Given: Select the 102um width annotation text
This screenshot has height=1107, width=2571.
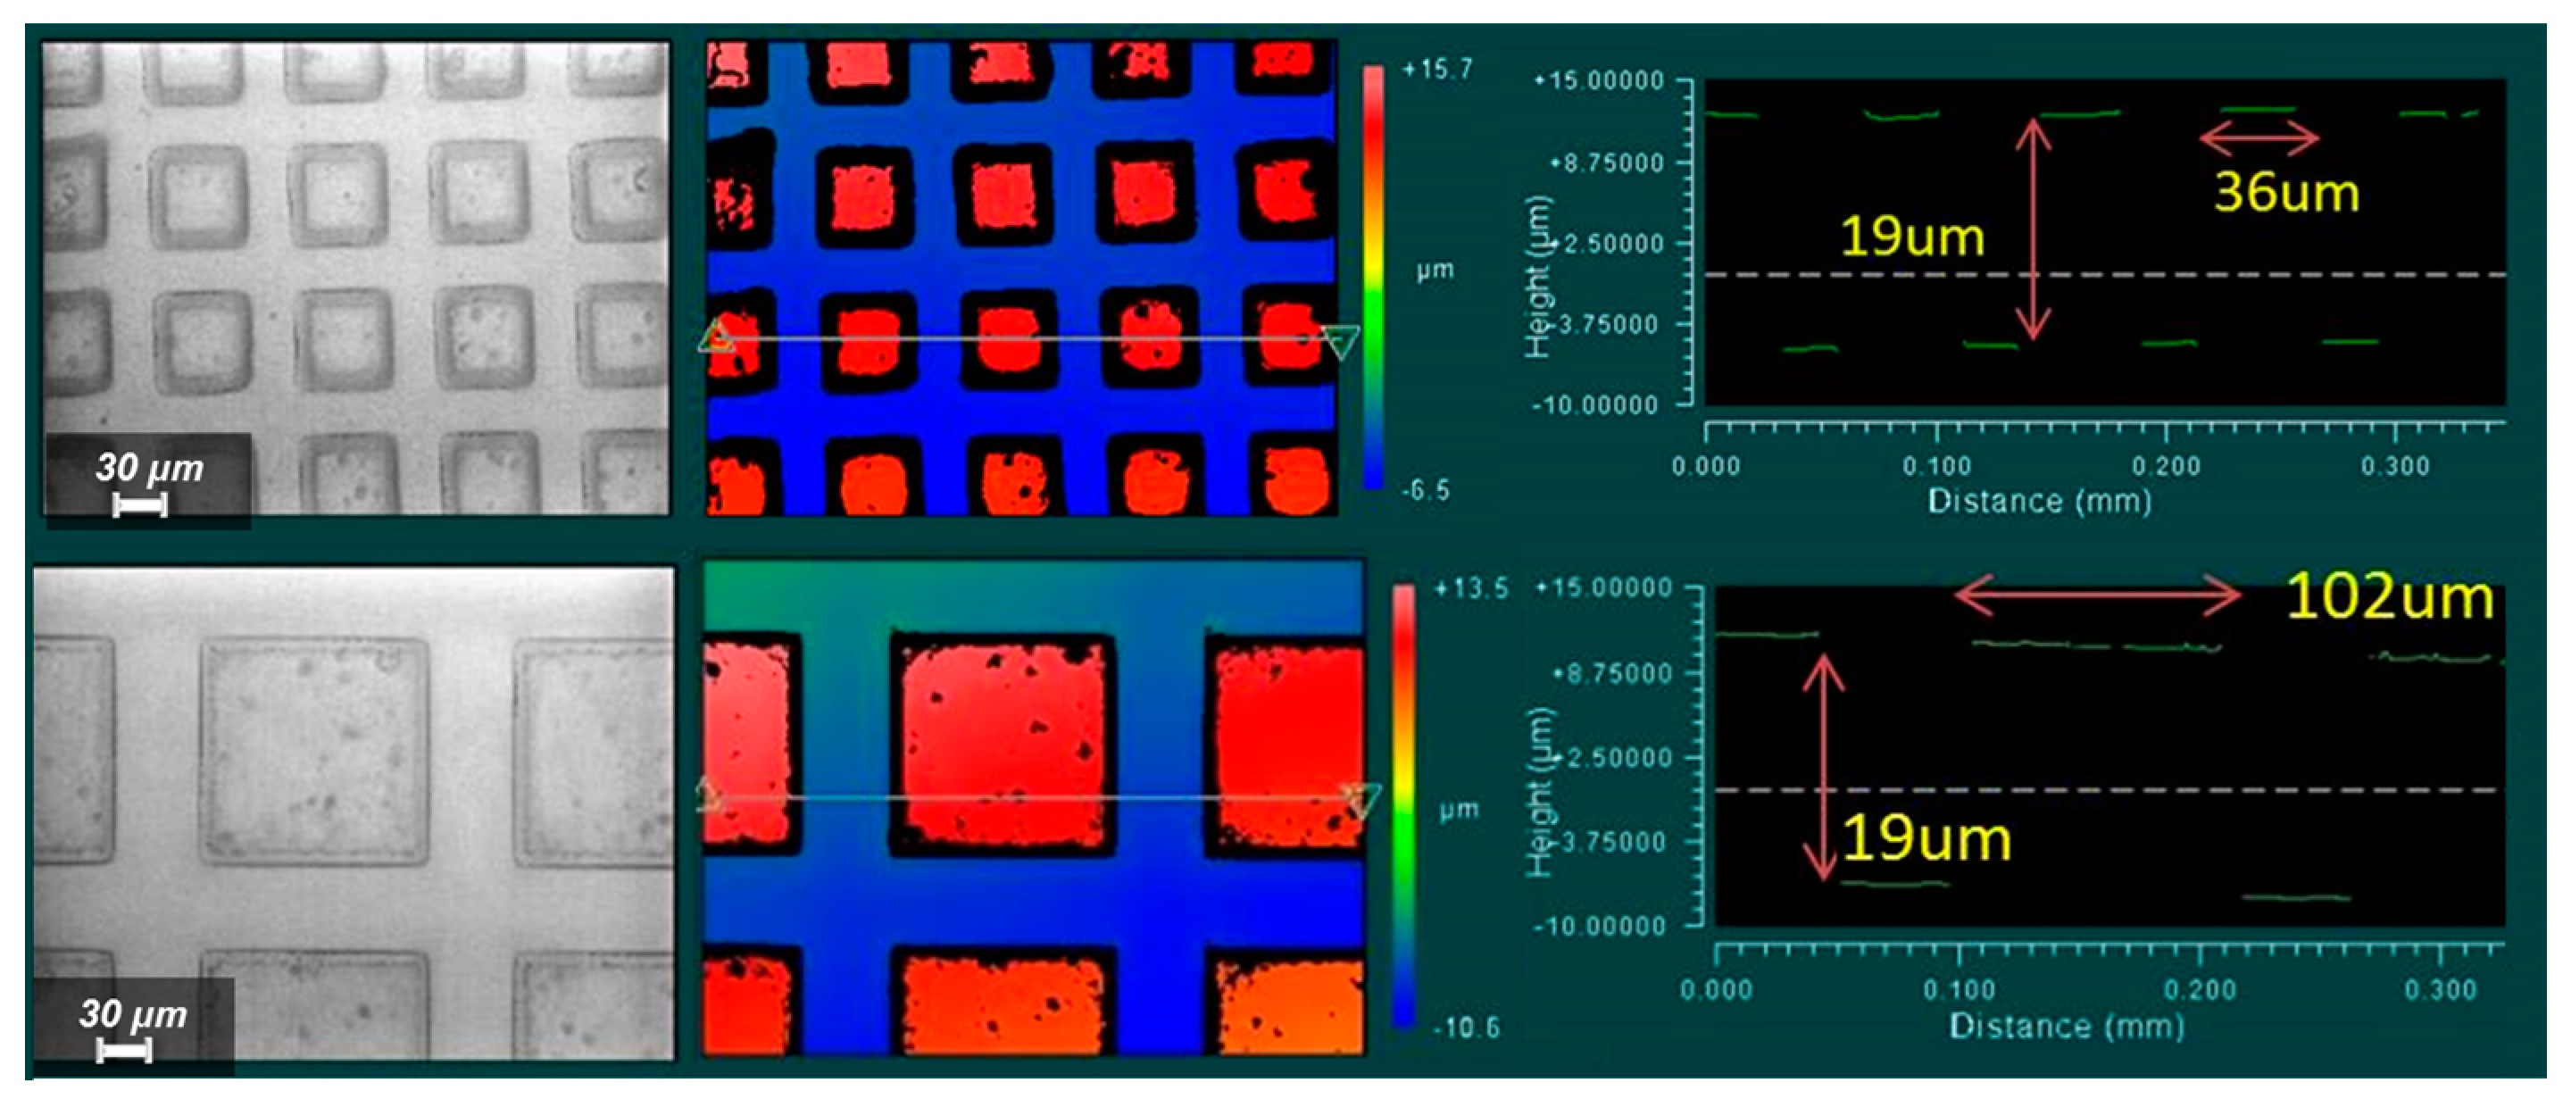Looking at the screenshot, I should (x=2390, y=598).
